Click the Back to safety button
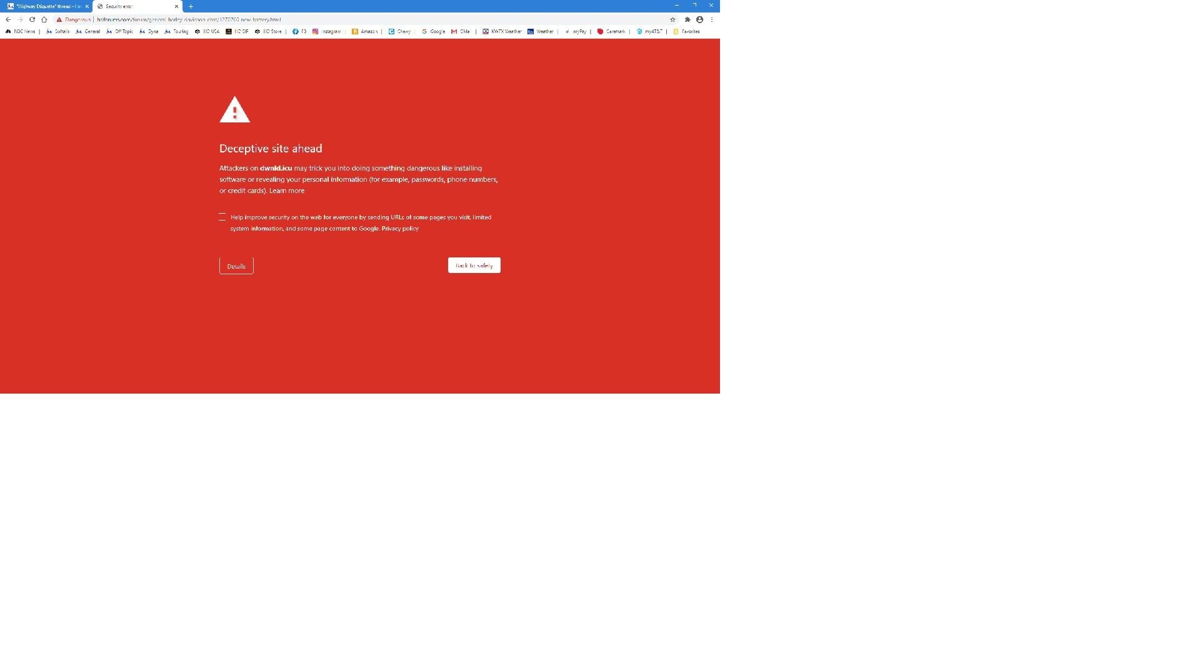 click(x=474, y=266)
